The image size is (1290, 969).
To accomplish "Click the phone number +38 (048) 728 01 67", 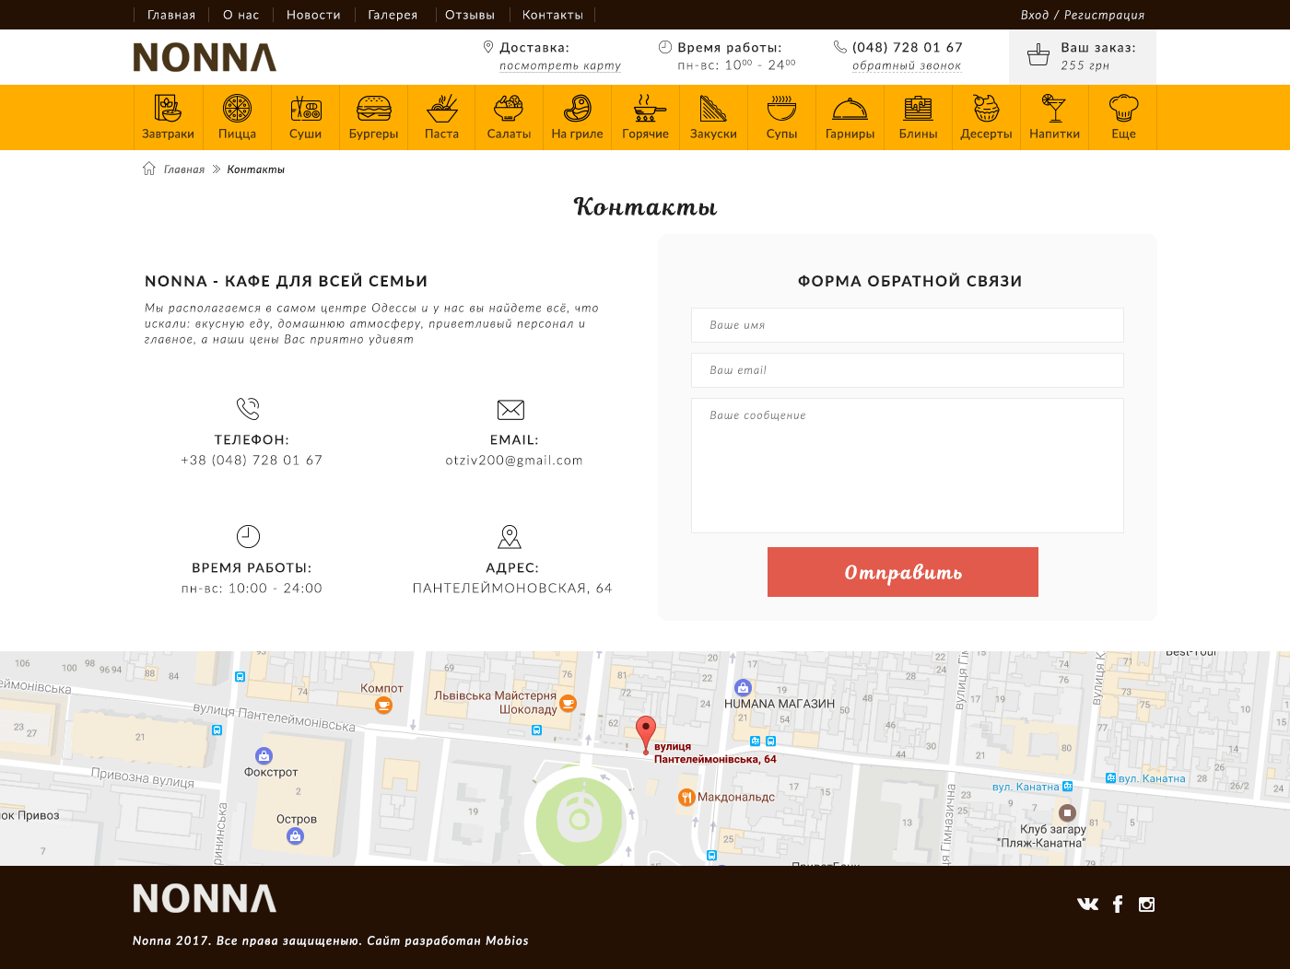I will (252, 461).
